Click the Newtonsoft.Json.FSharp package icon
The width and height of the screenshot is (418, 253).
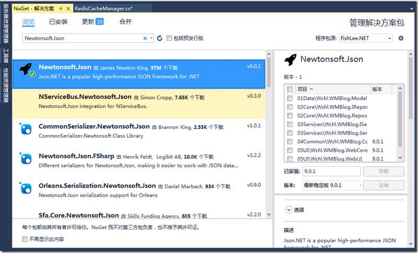pyautogui.click(x=26, y=159)
